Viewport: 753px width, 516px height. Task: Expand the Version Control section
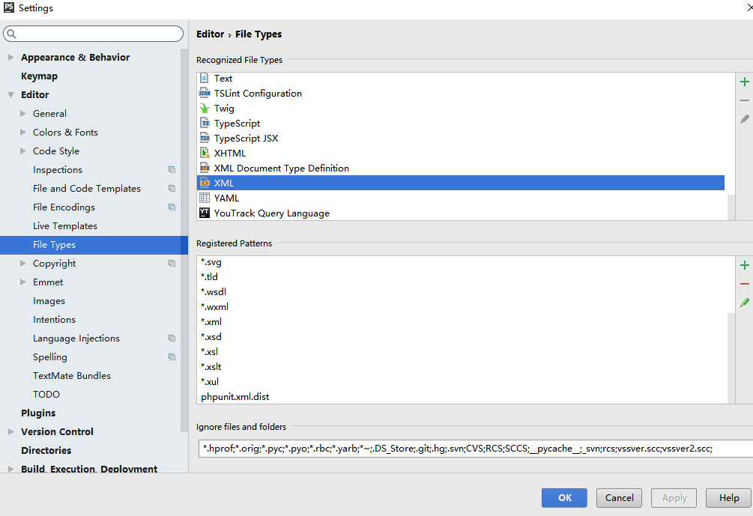pos(10,432)
